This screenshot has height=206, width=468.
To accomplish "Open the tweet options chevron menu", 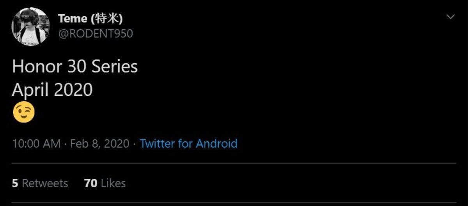I will click(x=450, y=17).
